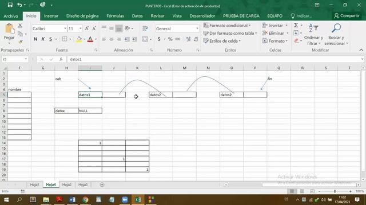The height and width of the screenshot is (205, 366).
Task: Save the workbook with the disk icon
Action: [10, 5]
